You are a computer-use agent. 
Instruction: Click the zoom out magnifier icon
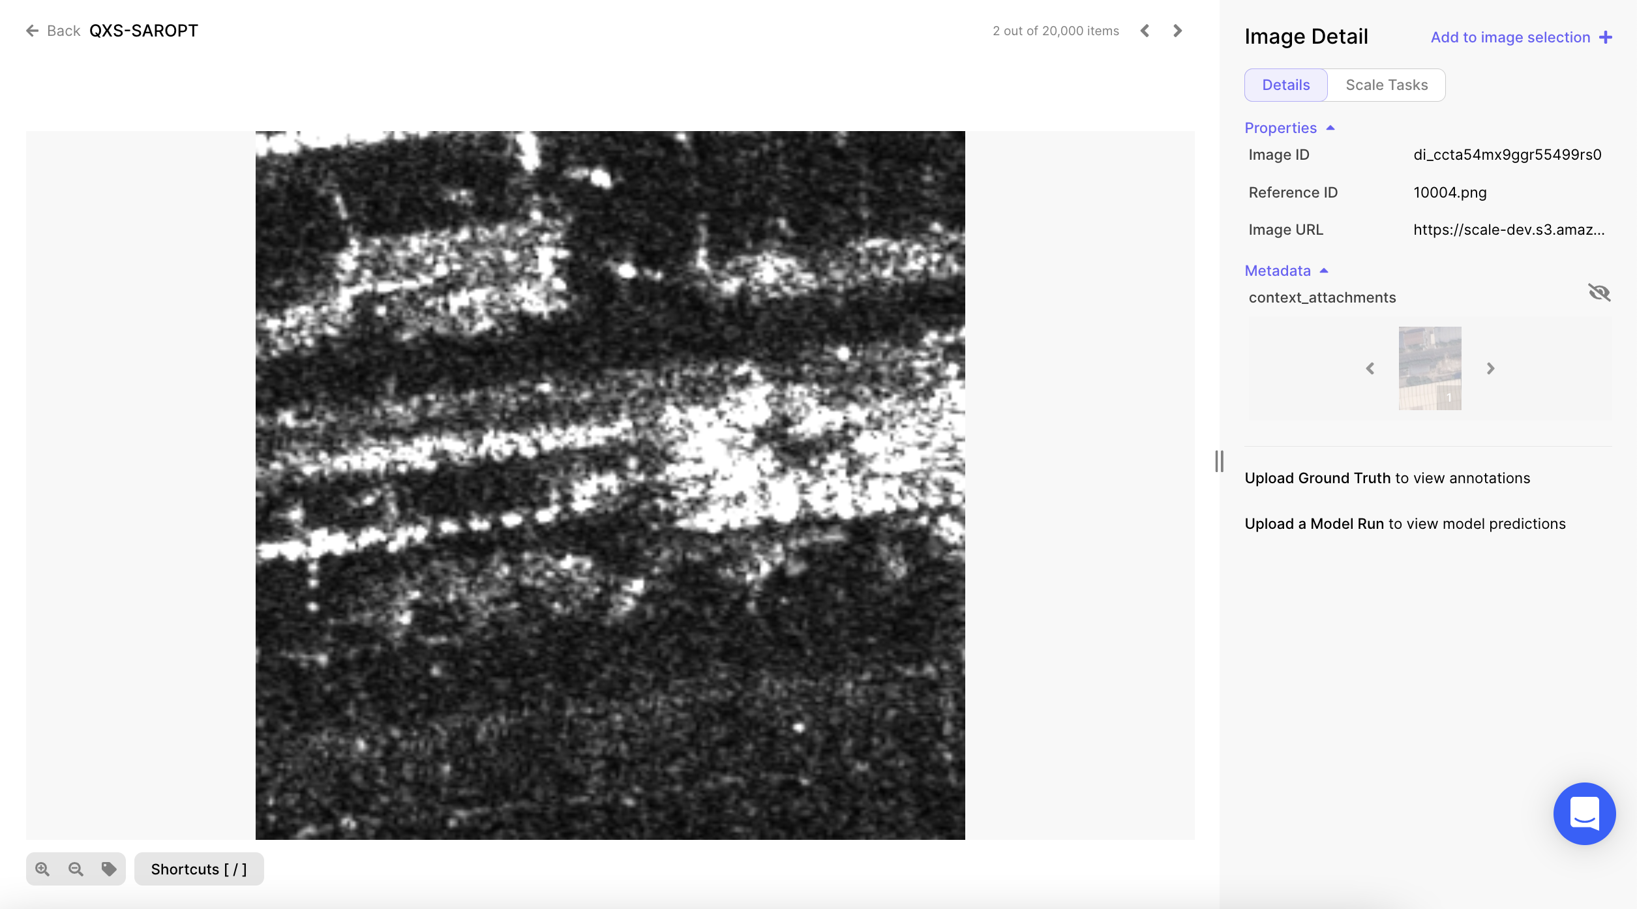click(x=76, y=869)
